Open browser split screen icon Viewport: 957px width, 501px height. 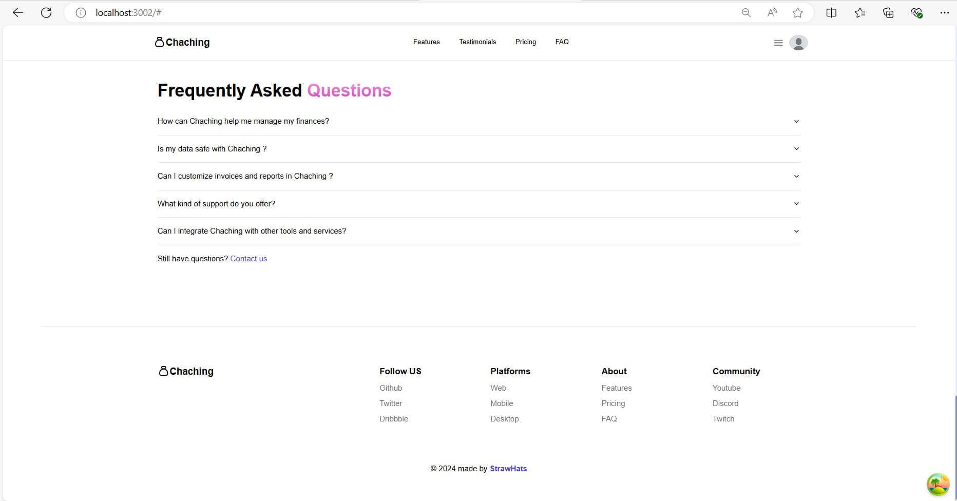tap(831, 13)
